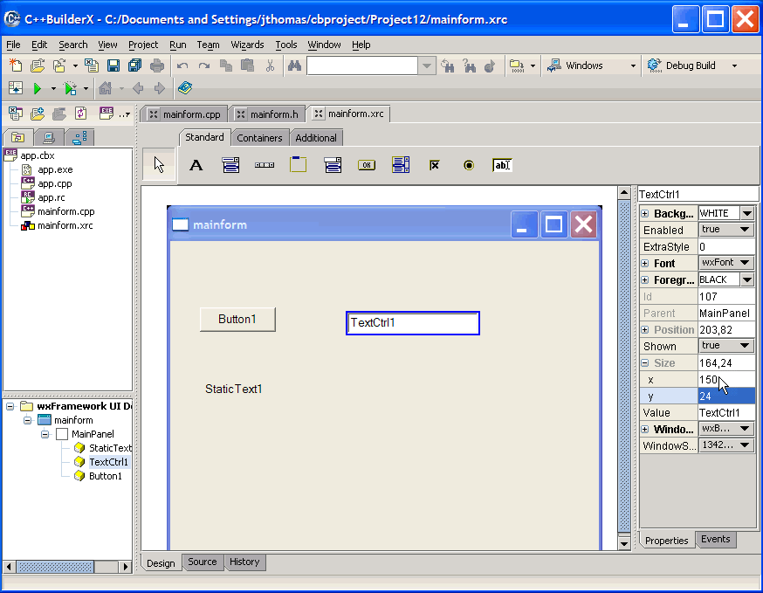Click the Size x value field
Screen dimensions: 763x593
pos(726,379)
